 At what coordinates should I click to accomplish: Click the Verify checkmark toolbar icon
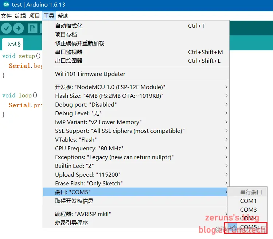(6, 28)
